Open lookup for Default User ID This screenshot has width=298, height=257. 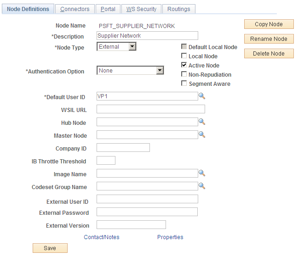point(202,96)
